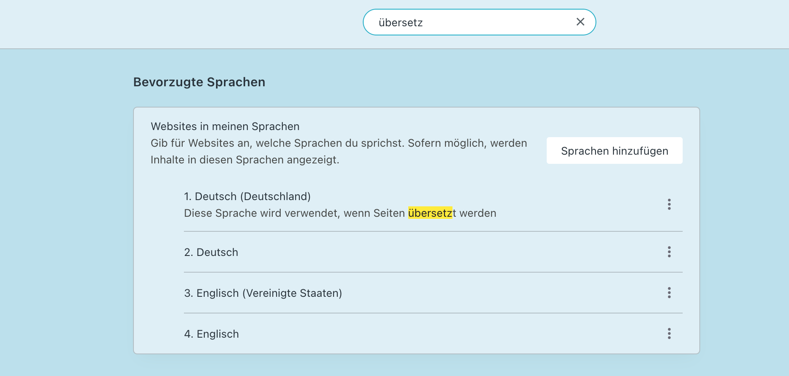Screen dimensions: 789x376
Task: Click the description starting 'Gib für Websites an'
Action: (339, 151)
